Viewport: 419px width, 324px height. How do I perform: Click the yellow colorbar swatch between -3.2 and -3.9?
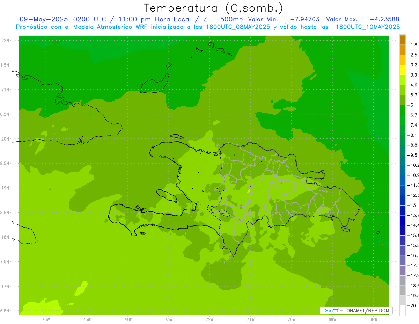click(403, 70)
